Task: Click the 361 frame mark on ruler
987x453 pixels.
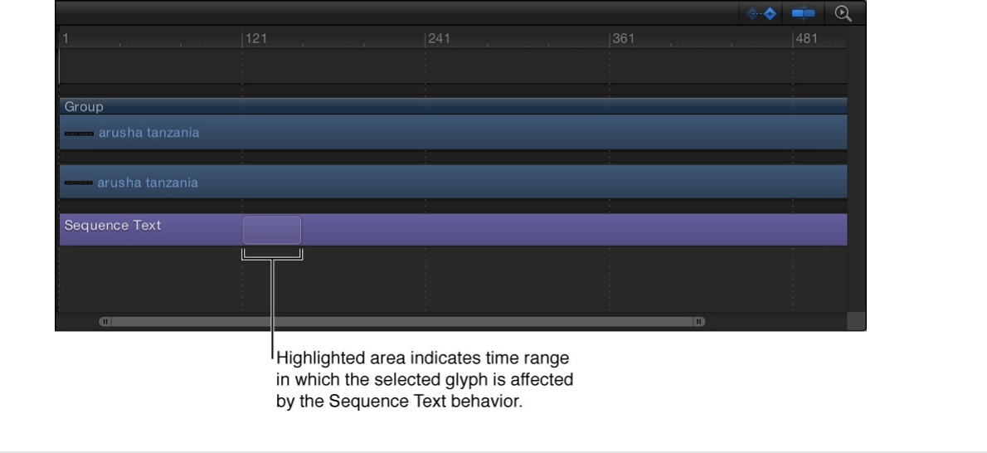Action: [623, 39]
